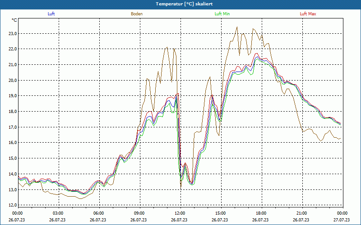Click the 18:00 time axis label
The image size is (361, 225).
(261, 213)
